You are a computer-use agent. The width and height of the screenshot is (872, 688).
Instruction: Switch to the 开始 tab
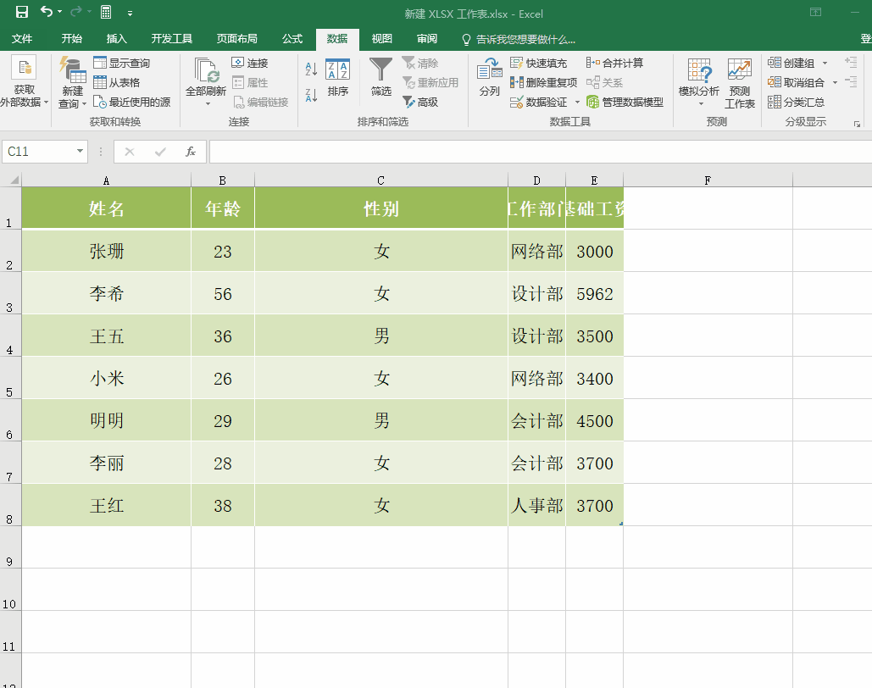tap(72, 38)
